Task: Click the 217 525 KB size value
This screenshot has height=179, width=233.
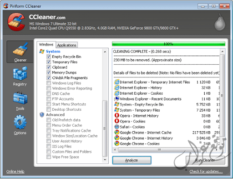Action: [x=202, y=133]
